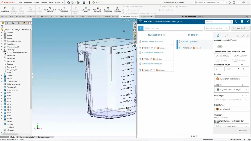Open the Inhaber Konstantin Konstruktion dropdown
The width and height of the screenshot is (251, 141).
point(232,79)
